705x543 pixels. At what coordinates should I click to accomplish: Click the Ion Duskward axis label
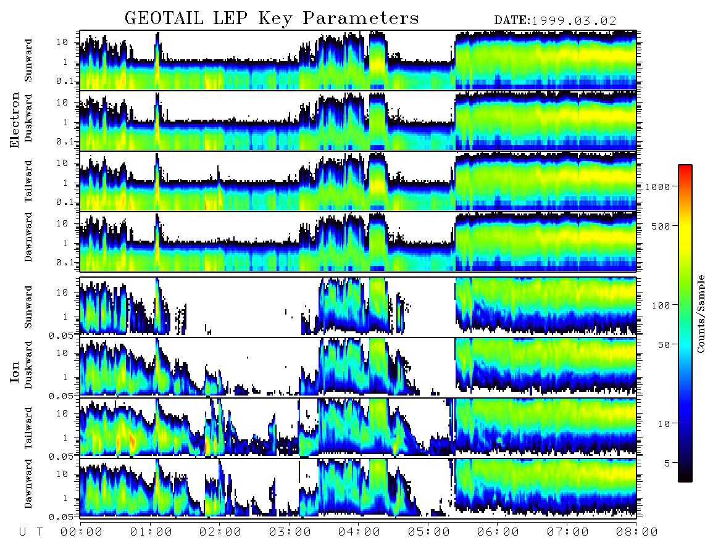pos(28,365)
